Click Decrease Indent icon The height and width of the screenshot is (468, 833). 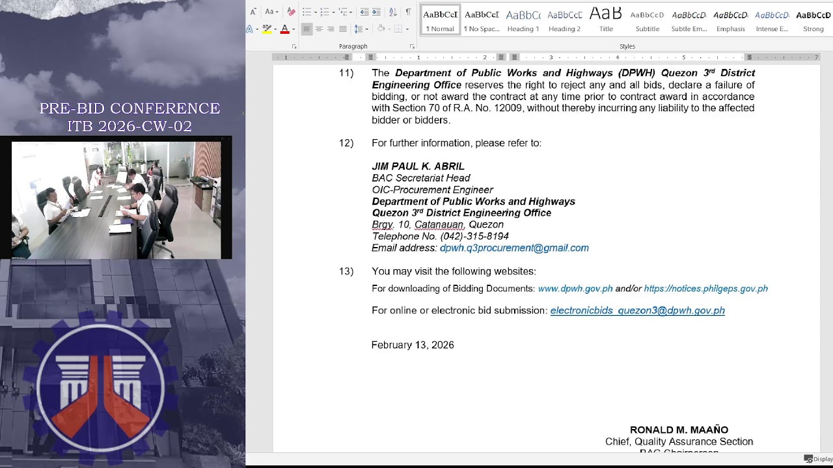pos(364,12)
